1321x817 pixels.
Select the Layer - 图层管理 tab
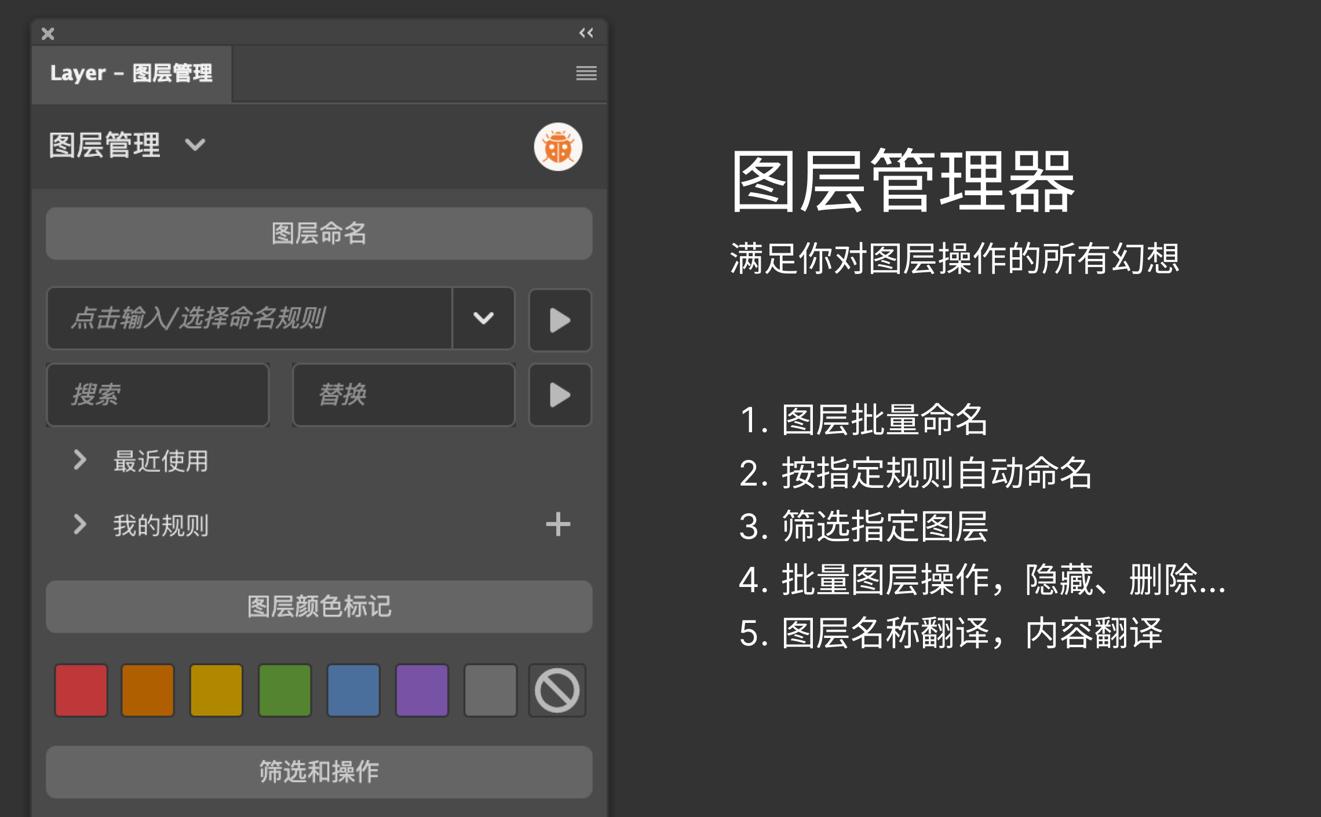click(132, 74)
